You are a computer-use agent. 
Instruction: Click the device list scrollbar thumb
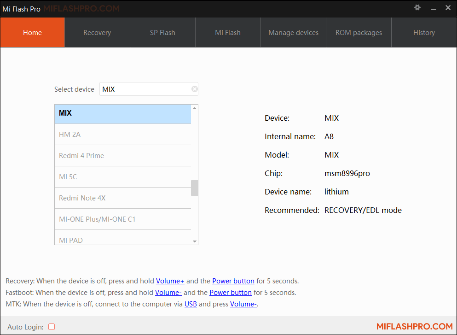[x=194, y=188]
